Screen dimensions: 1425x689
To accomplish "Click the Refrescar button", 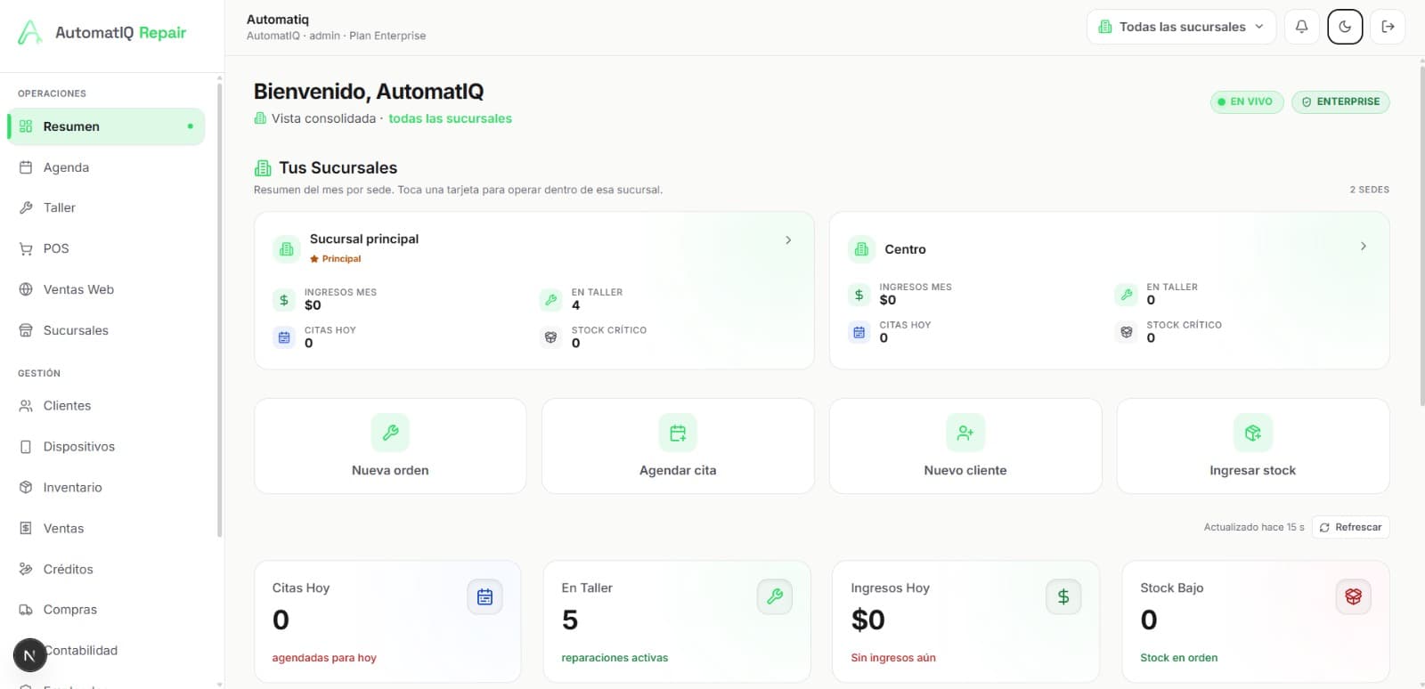I will pos(1350,527).
